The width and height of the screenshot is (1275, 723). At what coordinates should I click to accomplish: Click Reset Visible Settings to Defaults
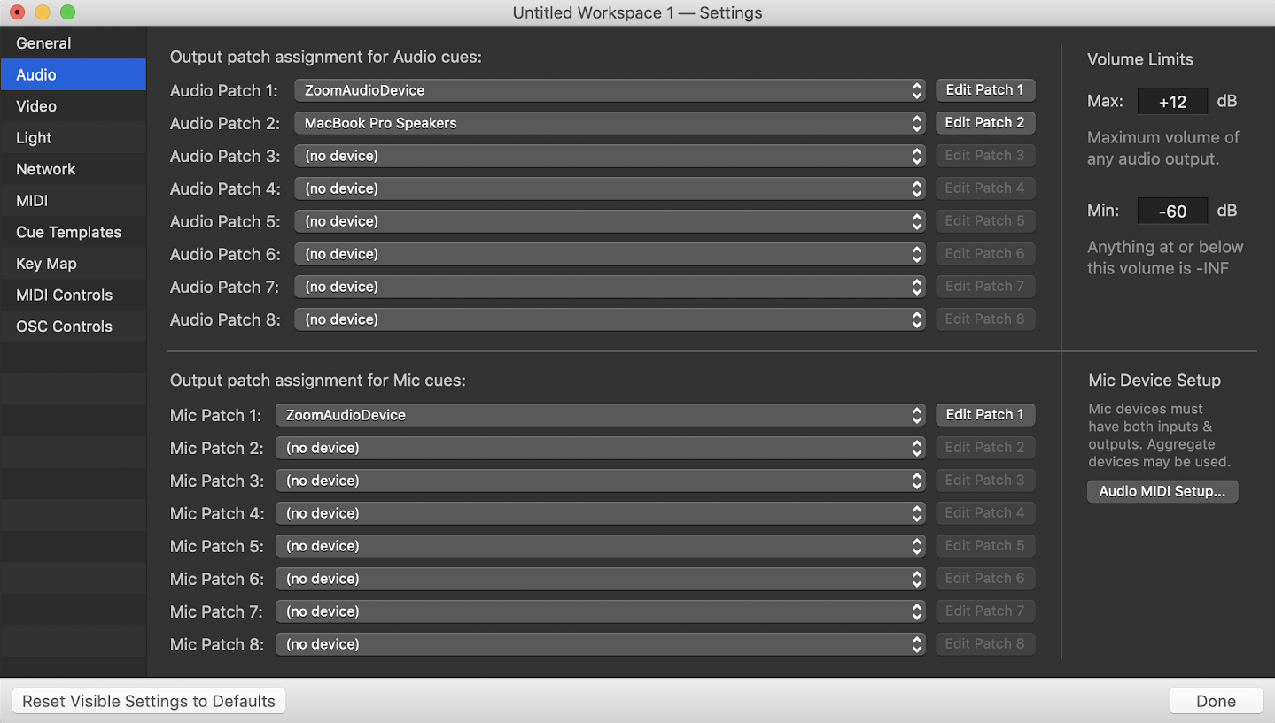149,701
